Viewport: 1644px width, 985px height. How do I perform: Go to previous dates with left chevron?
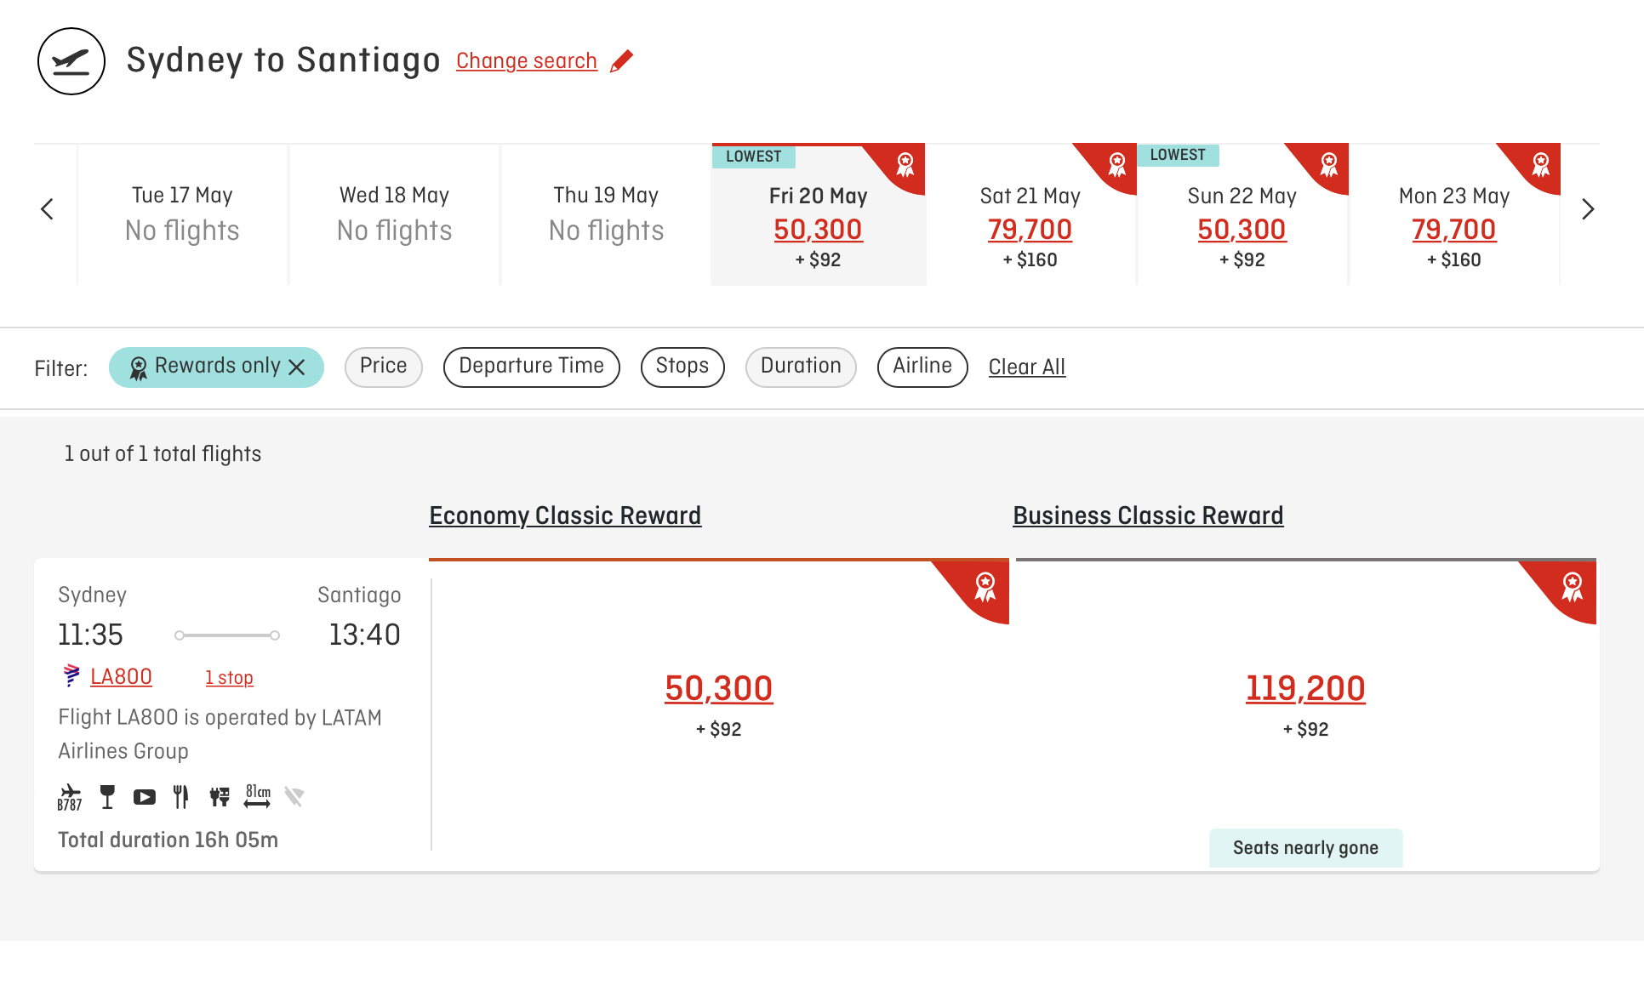[x=48, y=209]
